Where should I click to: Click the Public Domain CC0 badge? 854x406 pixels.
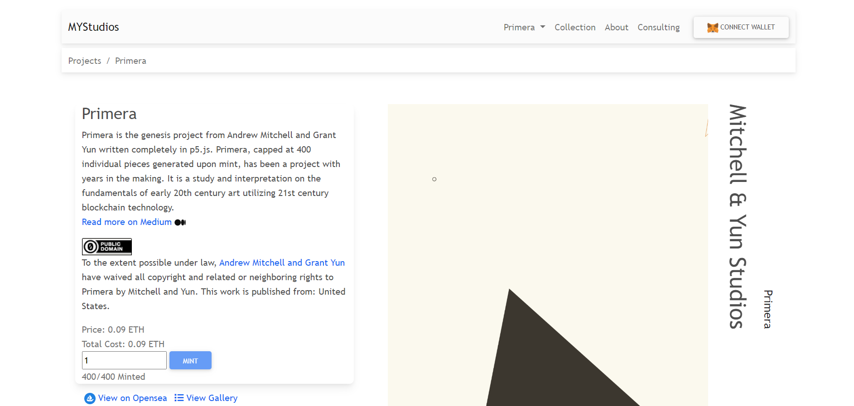107,247
